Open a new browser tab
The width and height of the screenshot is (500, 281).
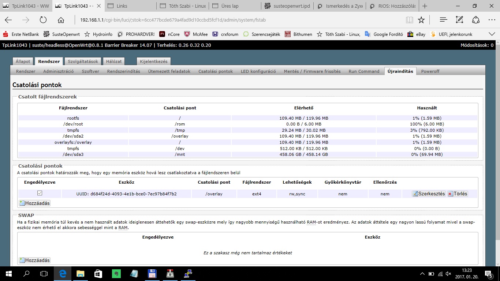[x=425, y=6]
